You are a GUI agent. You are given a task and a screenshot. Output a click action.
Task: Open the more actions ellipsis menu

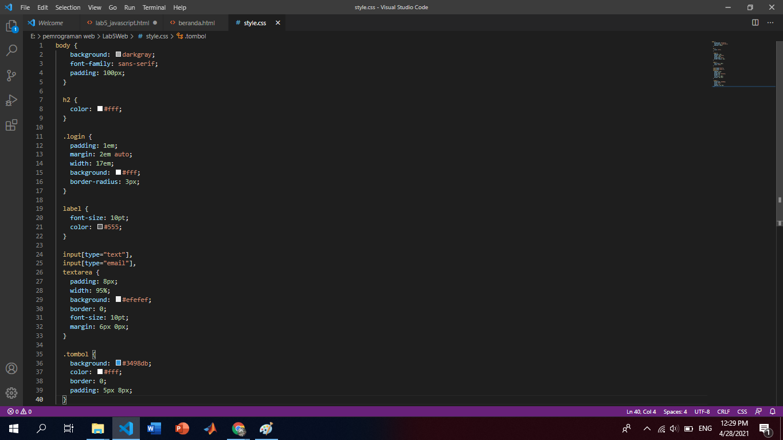click(x=770, y=22)
